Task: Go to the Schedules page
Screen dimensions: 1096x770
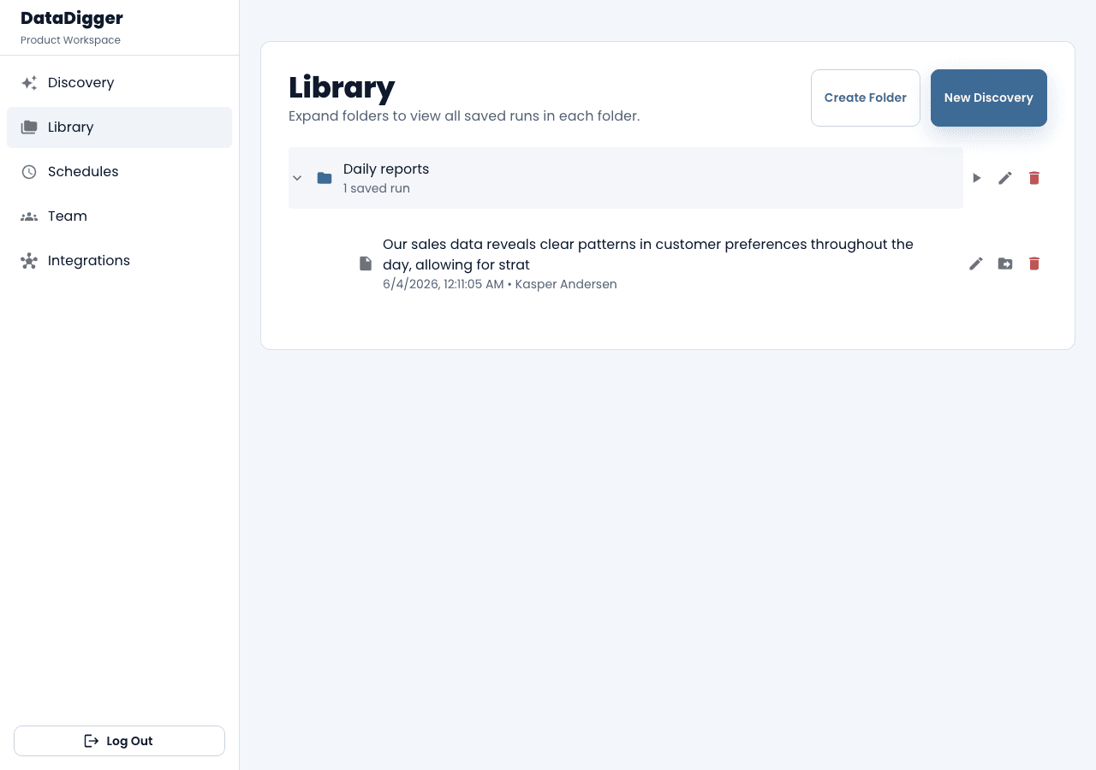Action: [x=119, y=172]
